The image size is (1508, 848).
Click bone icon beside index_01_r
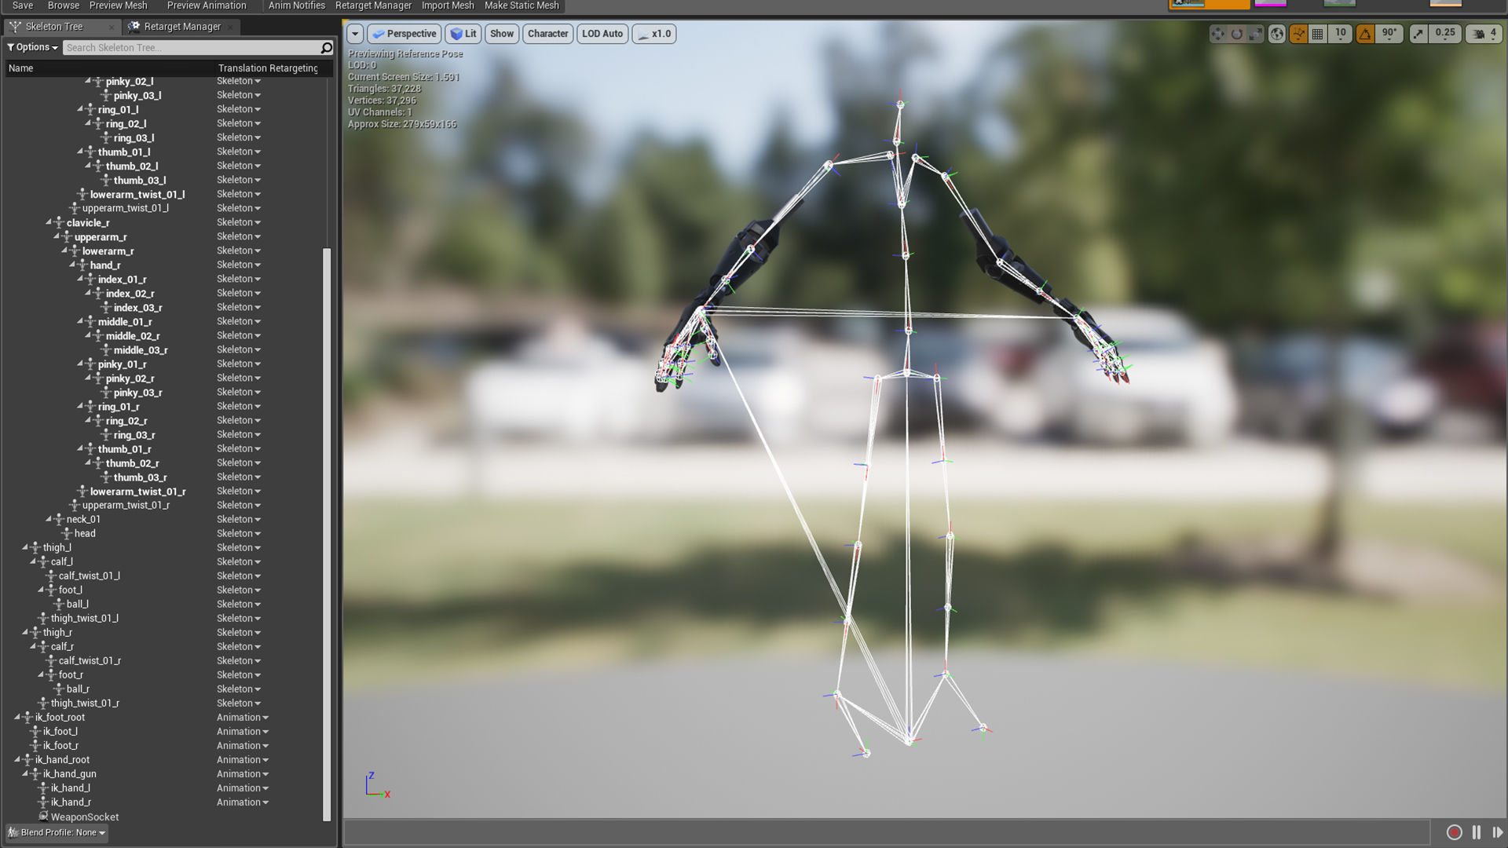click(x=90, y=280)
